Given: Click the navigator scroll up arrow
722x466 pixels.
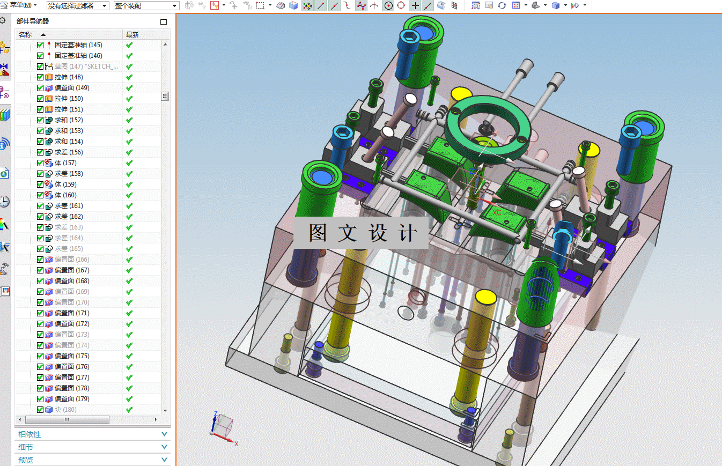Looking at the screenshot, I should tap(165, 45).
